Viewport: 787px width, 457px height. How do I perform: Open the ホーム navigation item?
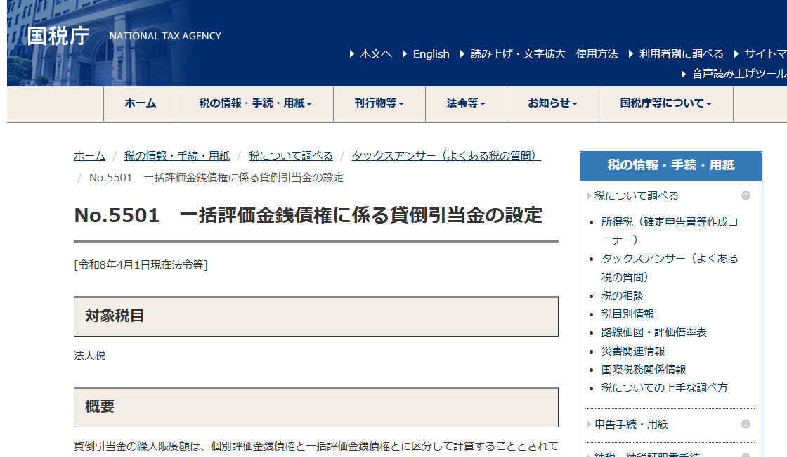(141, 103)
